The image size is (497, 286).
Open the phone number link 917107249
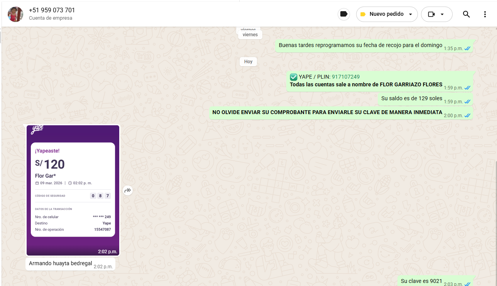point(345,77)
